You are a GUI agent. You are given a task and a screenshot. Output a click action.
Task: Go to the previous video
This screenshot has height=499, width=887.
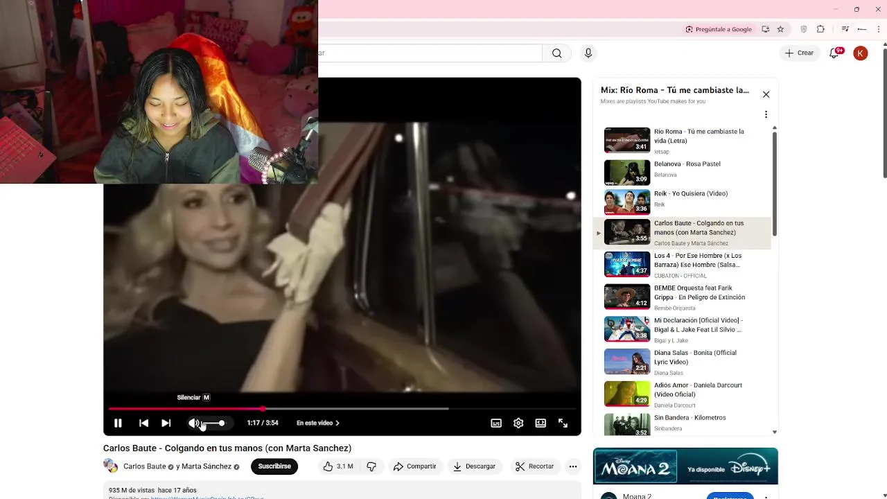143,423
